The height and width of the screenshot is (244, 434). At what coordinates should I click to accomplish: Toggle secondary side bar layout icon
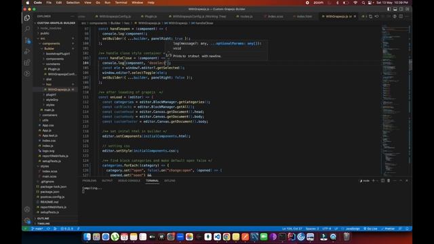pyautogui.click(x=401, y=9)
